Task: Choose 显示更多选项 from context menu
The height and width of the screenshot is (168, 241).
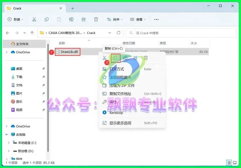Action: point(132,123)
